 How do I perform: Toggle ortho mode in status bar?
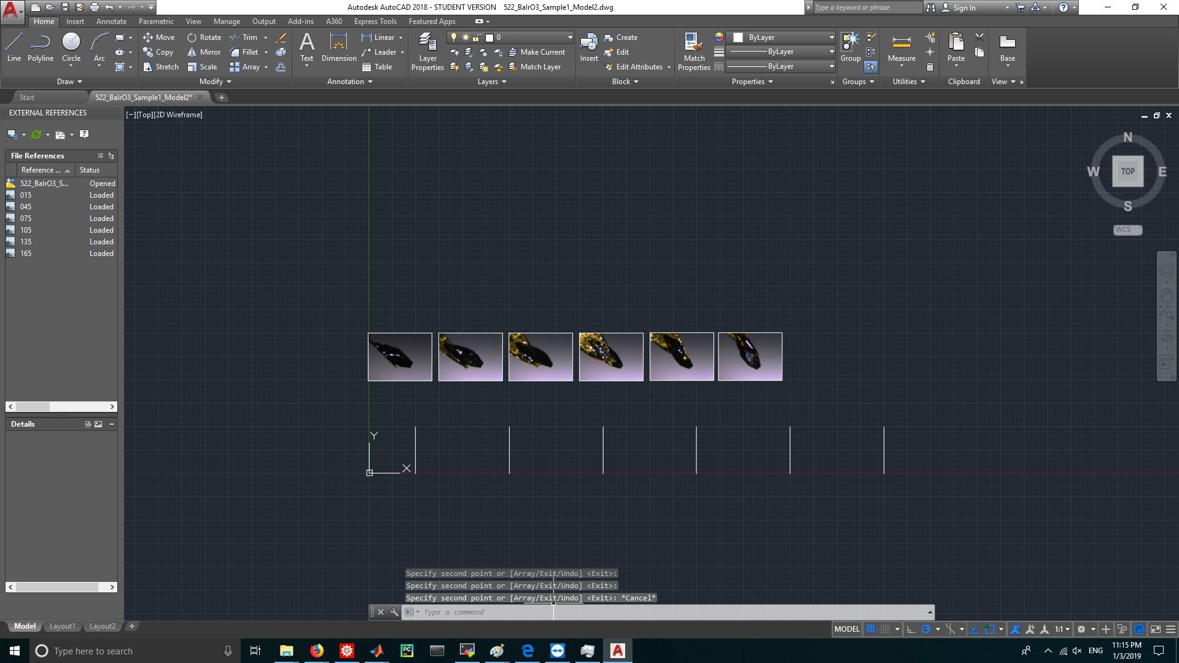[x=911, y=629]
